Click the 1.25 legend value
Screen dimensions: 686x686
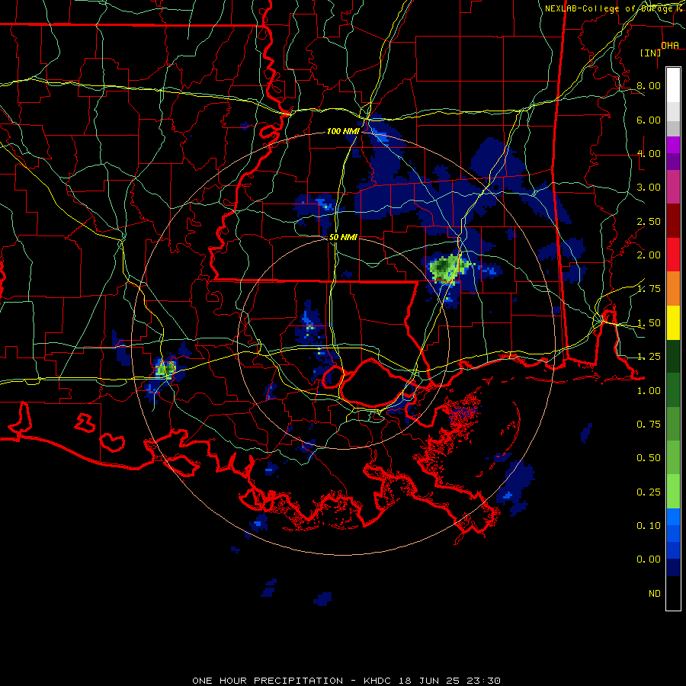pos(649,357)
